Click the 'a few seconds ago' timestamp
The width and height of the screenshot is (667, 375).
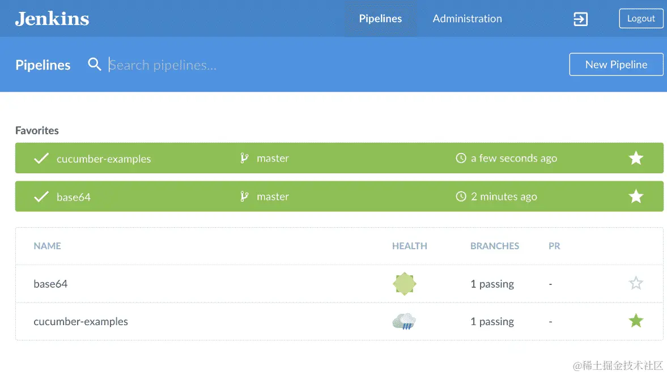514,158
